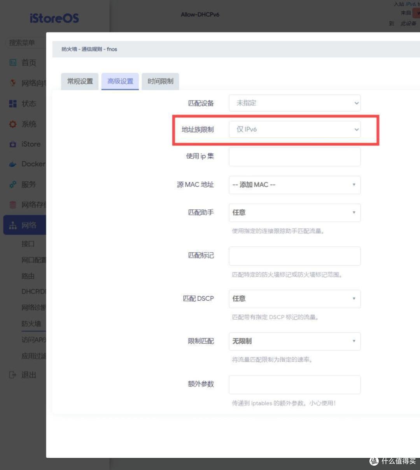Expand the 地址族限制 IPv6 dropdown

pyautogui.click(x=294, y=130)
